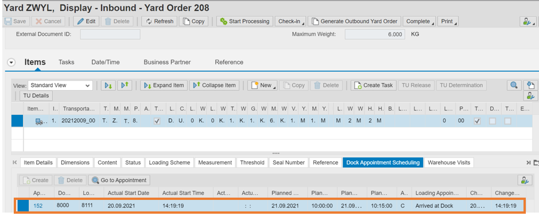Click Create in Dock Appointment toolbar
Screen dimensions: 539x216
(x=36, y=180)
